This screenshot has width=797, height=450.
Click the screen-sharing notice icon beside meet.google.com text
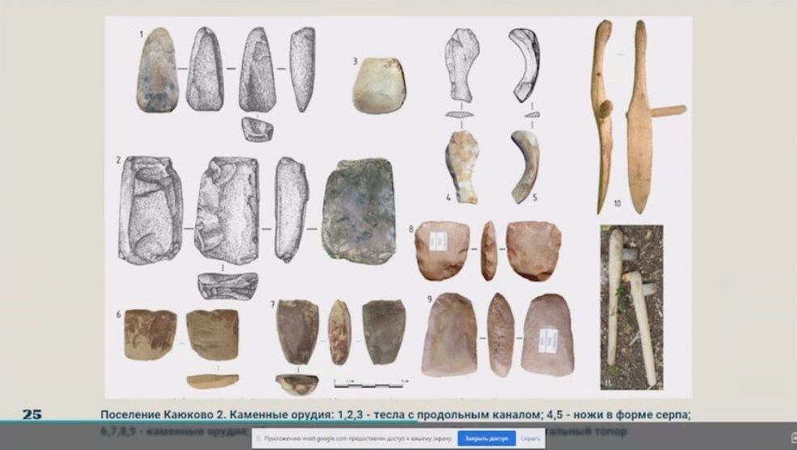click(257, 438)
